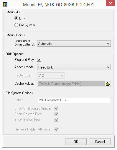The height and width of the screenshot is (150, 117).
Task: Toggle Show Unallocated Space checkbox
Action: pos(57,108)
